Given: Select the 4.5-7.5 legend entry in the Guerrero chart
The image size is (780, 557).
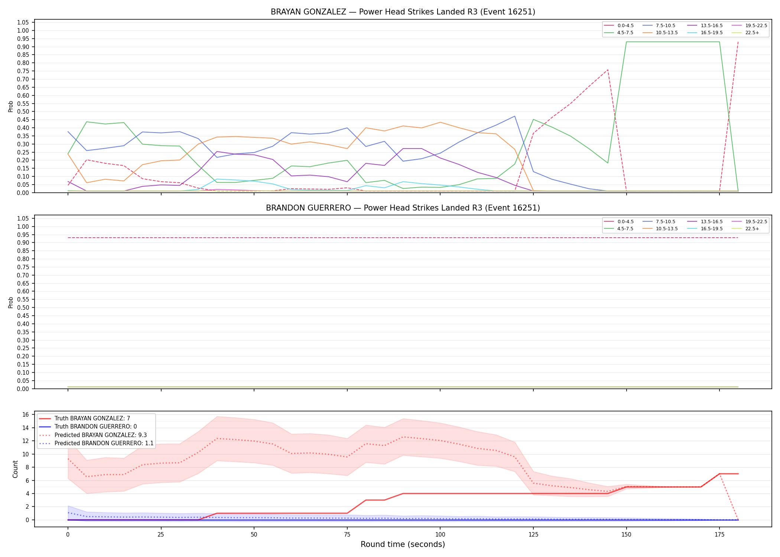Looking at the screenshot, I should [619, 229].
